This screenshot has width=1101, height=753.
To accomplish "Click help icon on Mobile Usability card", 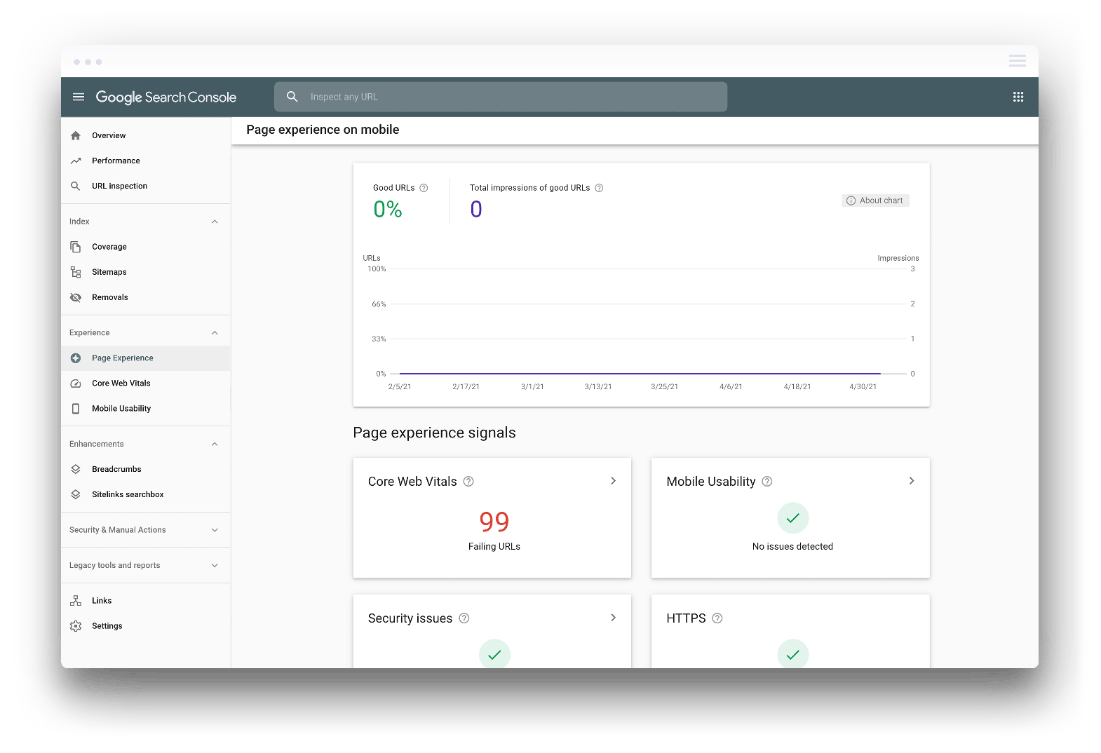I will tap(767, 482).
